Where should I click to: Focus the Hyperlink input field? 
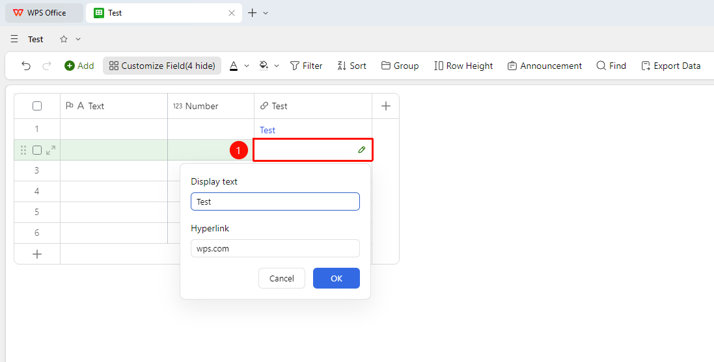point(275,249)
